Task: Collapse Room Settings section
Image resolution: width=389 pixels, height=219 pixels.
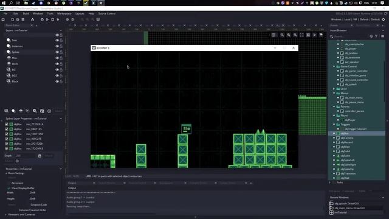Action: (7, 173)
